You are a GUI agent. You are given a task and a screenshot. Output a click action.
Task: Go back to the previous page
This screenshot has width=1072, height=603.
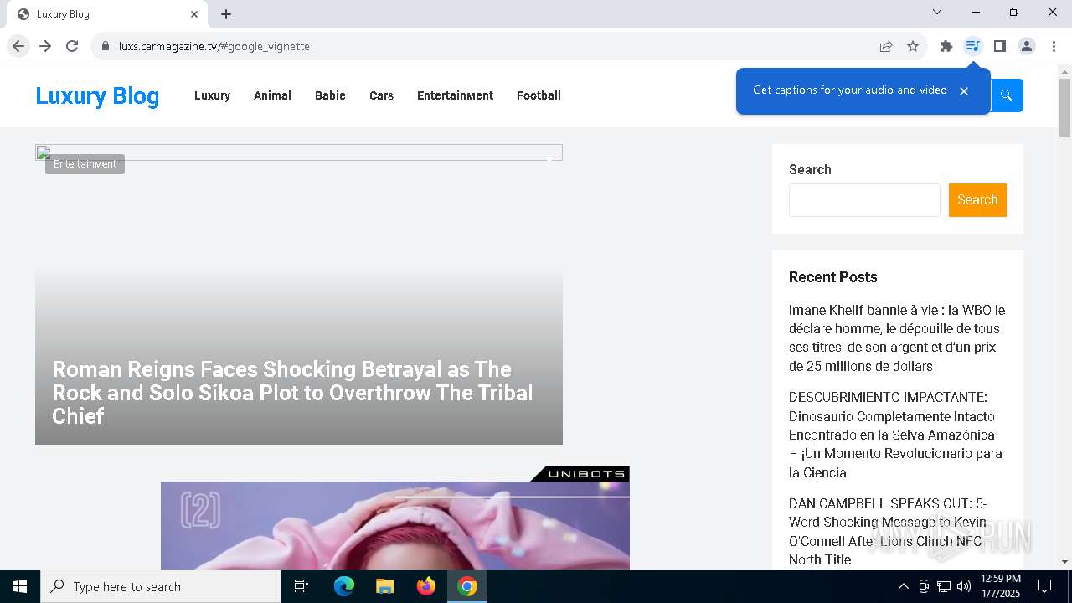tap(18, 46)
